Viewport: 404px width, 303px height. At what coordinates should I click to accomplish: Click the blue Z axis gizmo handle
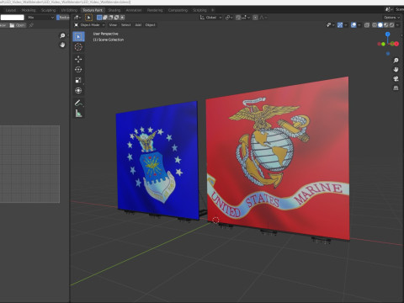pos(388,35)
